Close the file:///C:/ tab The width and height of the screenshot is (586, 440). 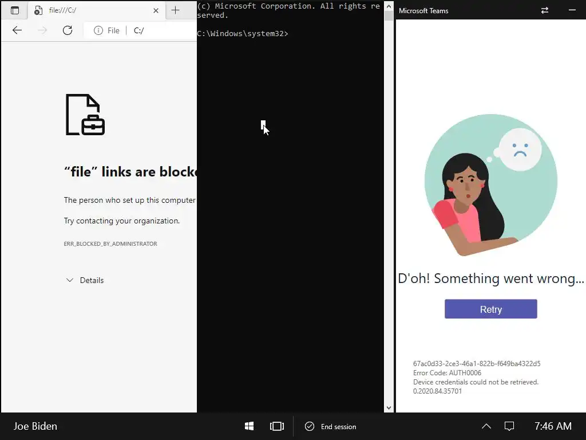[156, 10]
